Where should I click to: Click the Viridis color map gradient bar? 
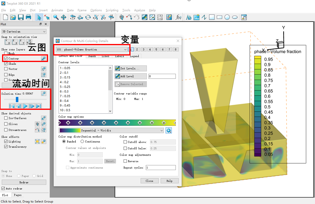click(x=117, y=123)
